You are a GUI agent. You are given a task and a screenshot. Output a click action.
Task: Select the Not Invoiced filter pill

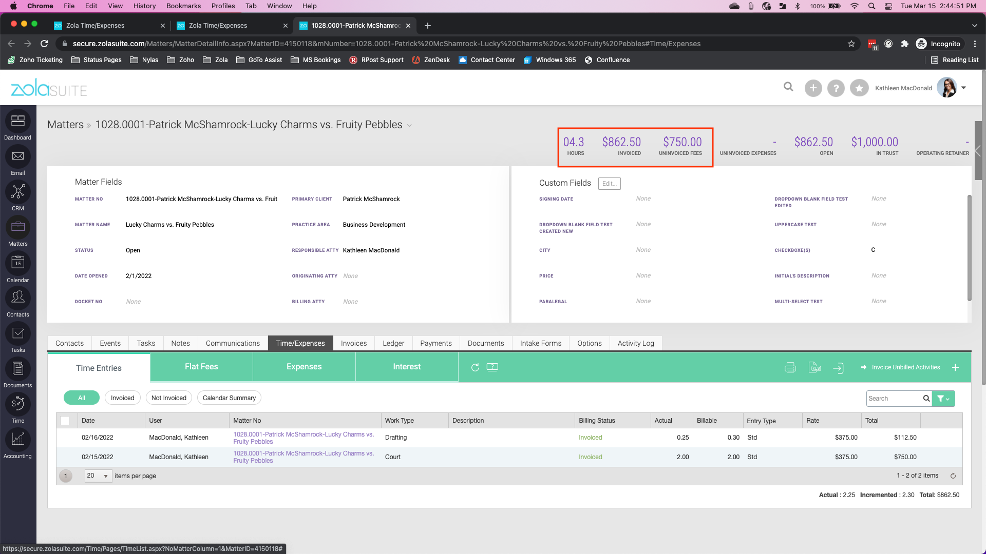click(x=169, y=398)
